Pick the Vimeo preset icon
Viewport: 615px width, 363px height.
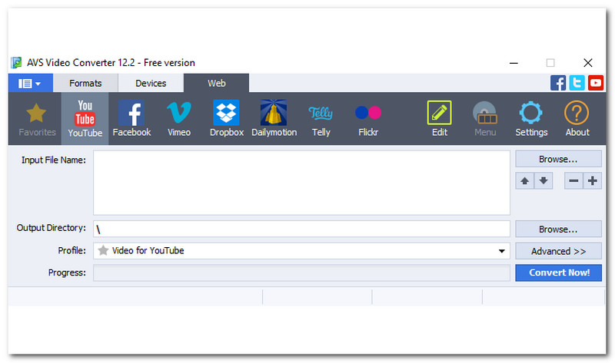point(179,119)
